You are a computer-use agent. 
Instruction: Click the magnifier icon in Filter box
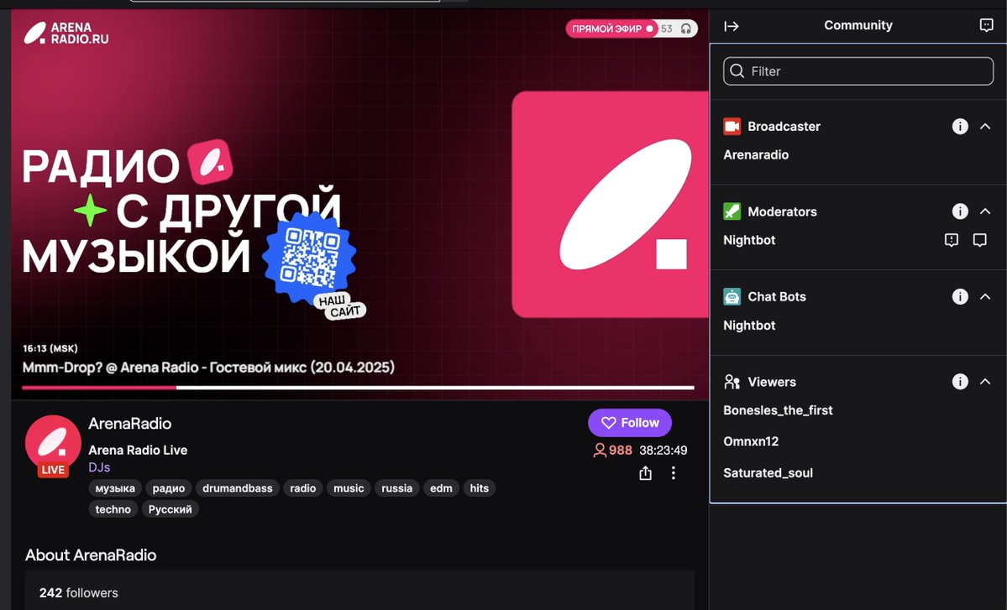(x=737, y=71)
